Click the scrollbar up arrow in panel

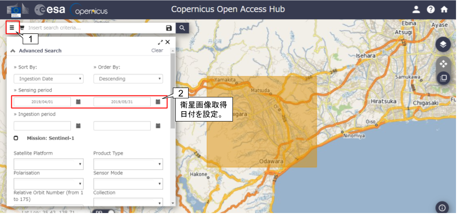(x=172, y=51)
